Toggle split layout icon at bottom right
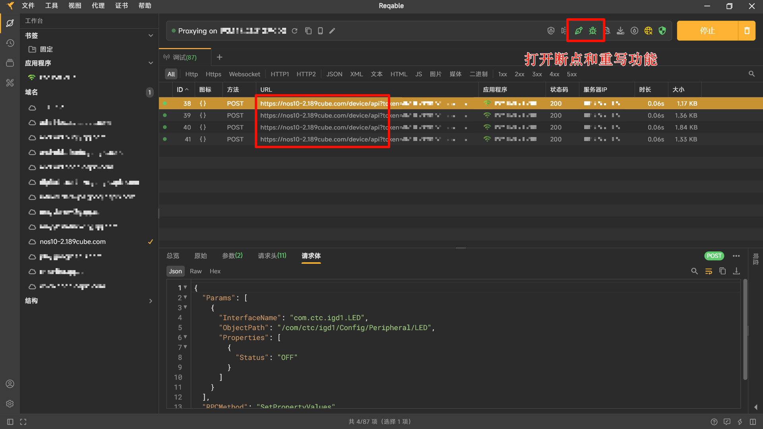Viewport: 763px width, 429px height. coord(753,422)
